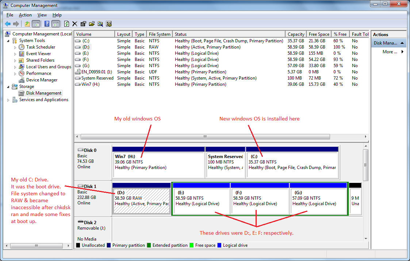Viewport: 410px width, 261px height.
Task: Expand Local Users and Groups node
Action: click(15, 67)
